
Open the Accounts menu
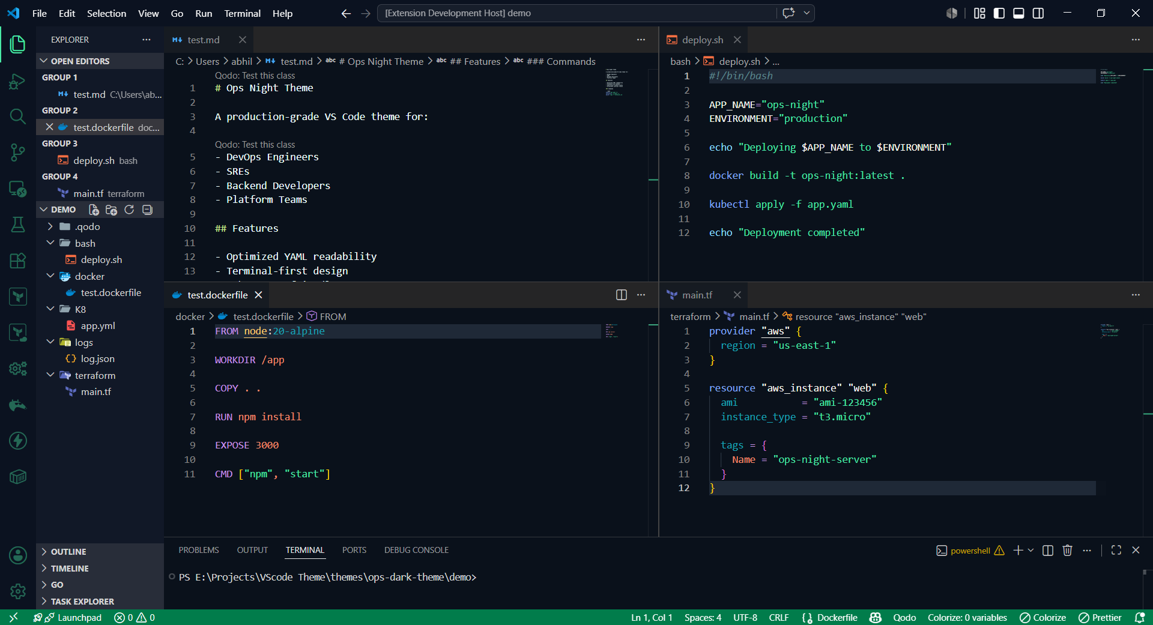click(x=18, y=555)
